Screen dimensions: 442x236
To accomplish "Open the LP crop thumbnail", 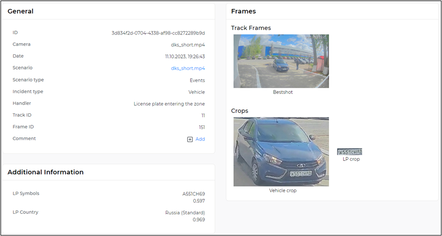I will pyautogui.click(x=350, y=152).
